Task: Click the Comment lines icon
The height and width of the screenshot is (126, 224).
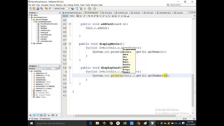Action: pos(125,16)
